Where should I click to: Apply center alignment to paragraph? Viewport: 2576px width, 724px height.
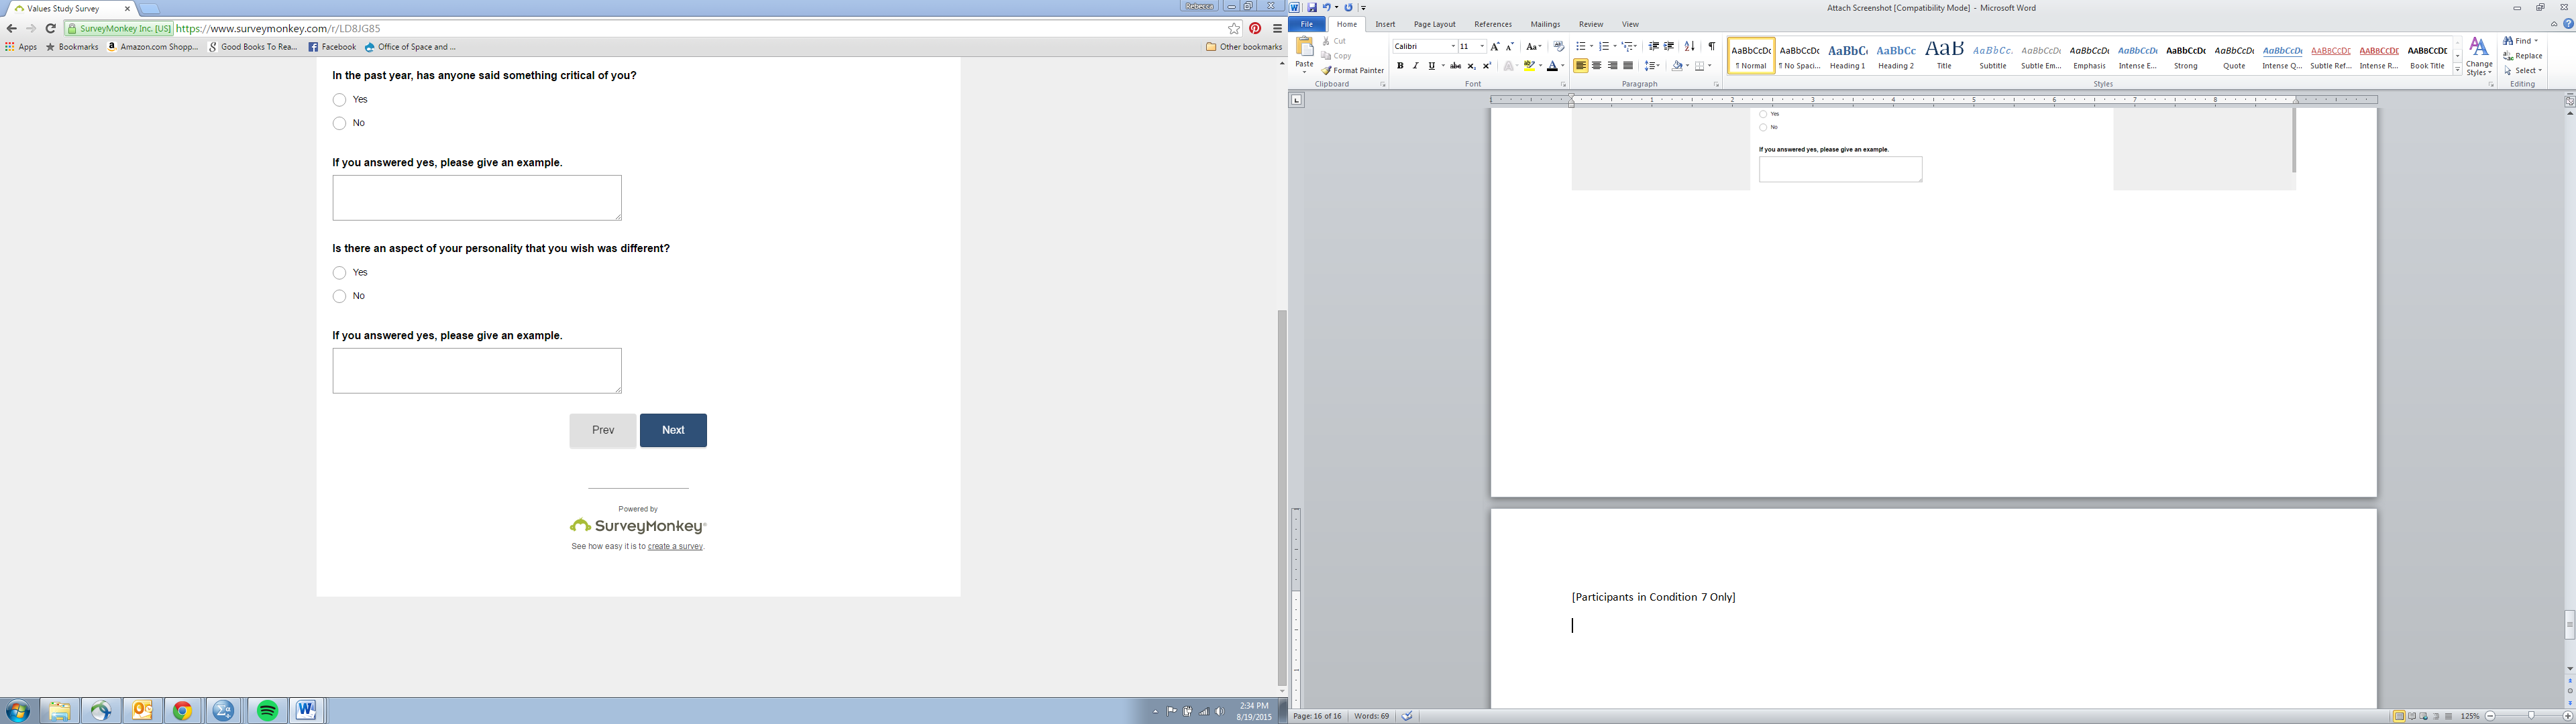[1596, 66]
